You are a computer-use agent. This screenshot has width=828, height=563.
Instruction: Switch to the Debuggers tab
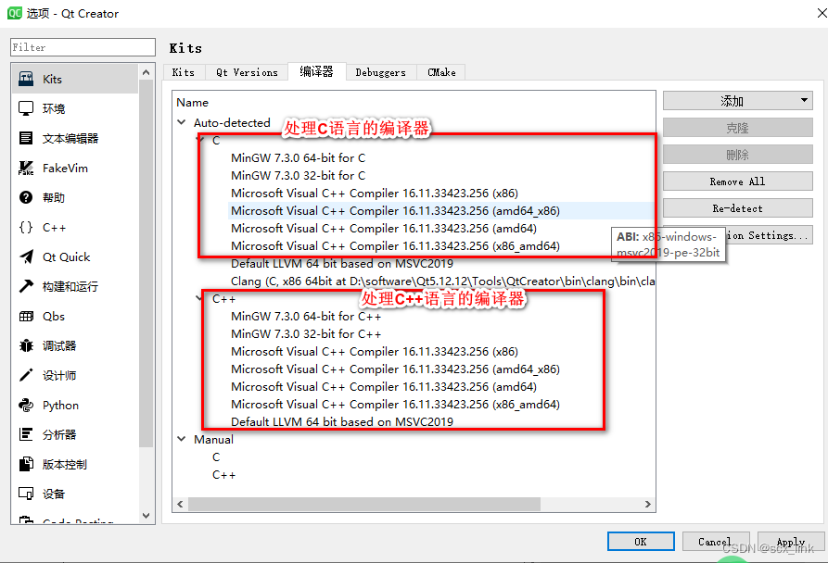point(381,72)
